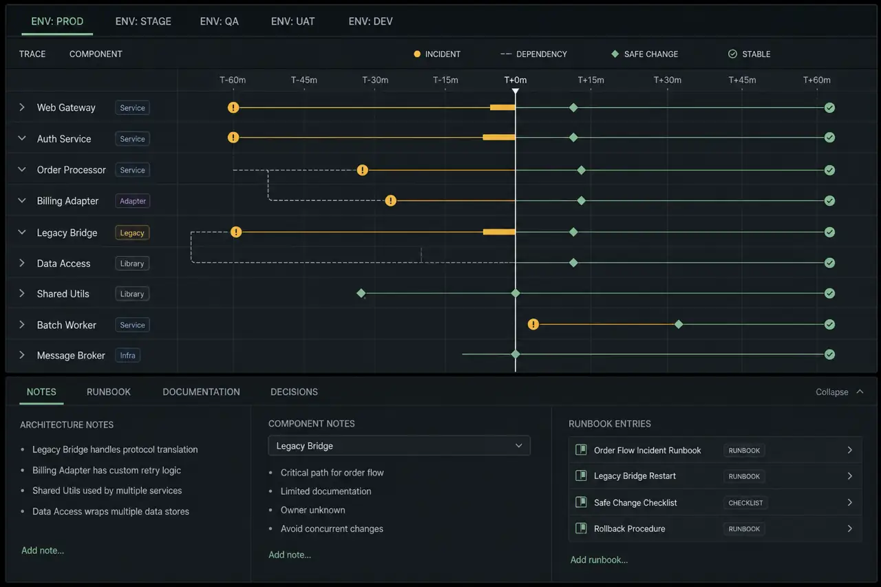Expand the Data Access row
The image size is (881, 587).
(x=22, y=263)
